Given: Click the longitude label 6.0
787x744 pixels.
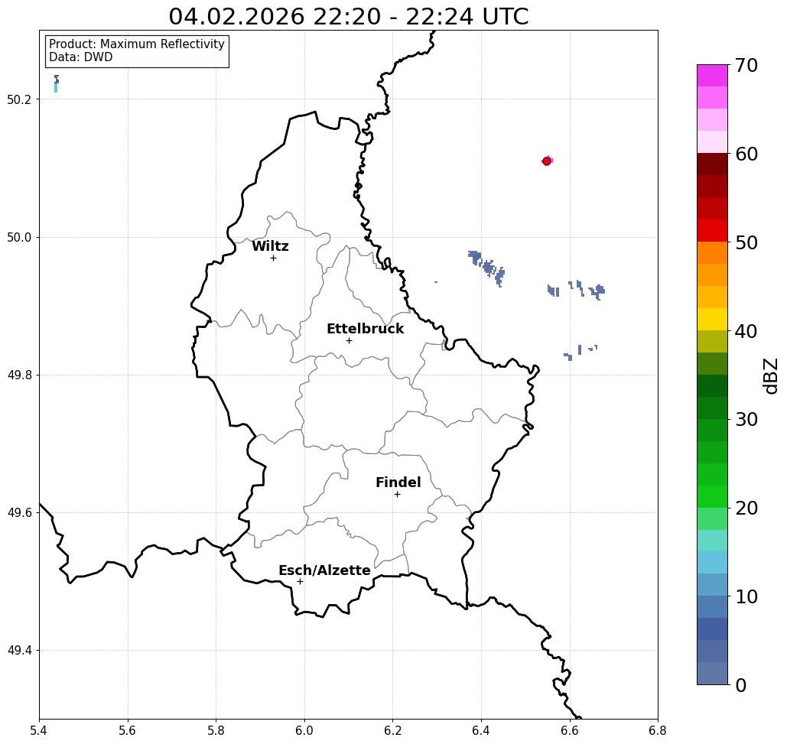Looking at the screenshot, I should [304, 730].
